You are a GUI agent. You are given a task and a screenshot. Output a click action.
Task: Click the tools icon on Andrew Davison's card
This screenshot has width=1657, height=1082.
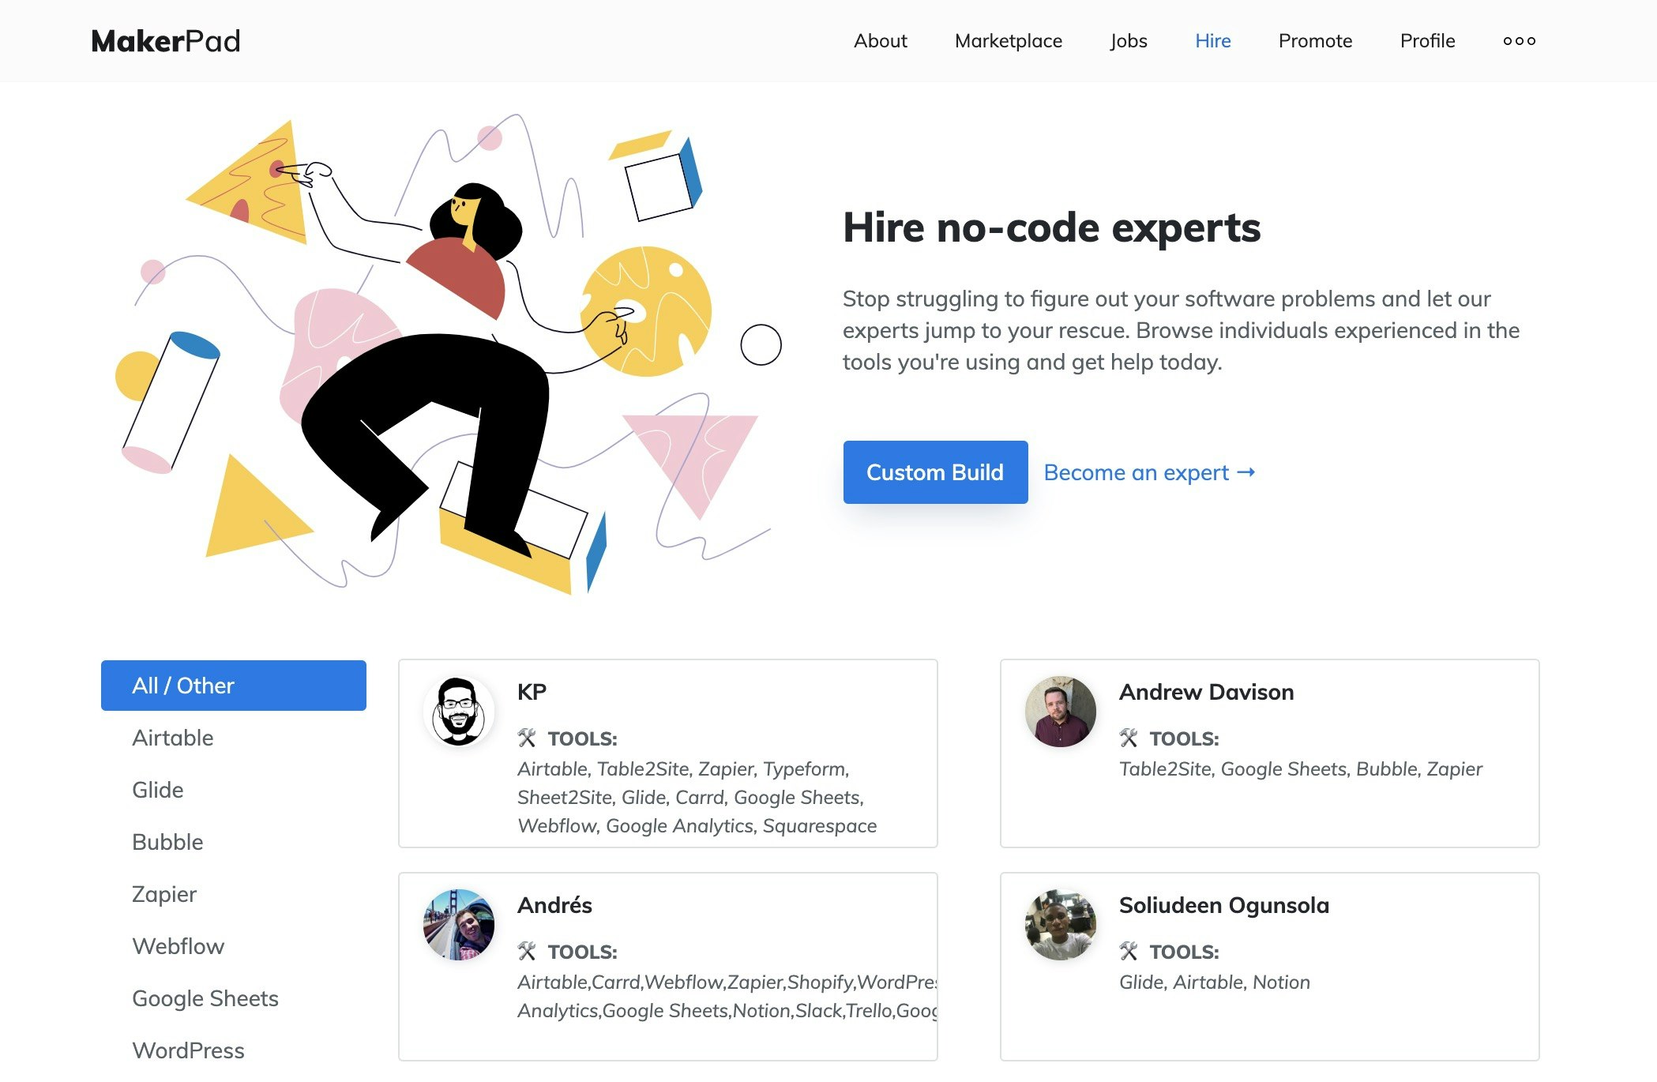coord(1129,738)
